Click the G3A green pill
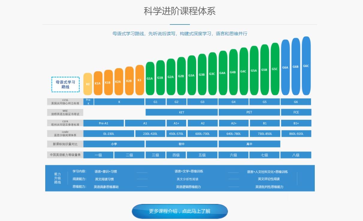 pyautogui.click(x=191, y=75)
